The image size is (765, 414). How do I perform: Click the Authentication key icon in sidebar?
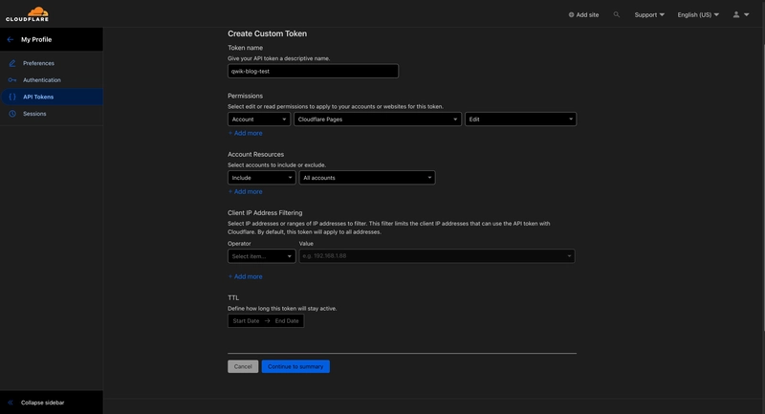point(12,80)
